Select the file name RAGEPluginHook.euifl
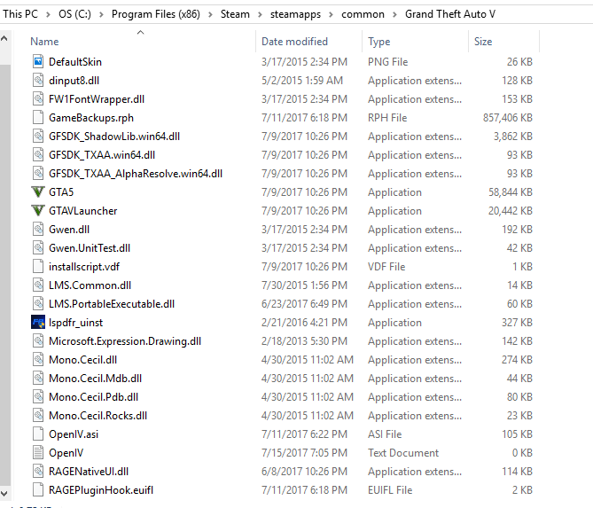 pyautogui.click(x=101, y=490)
